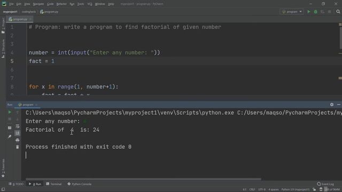Click the Restore Layout icon in Run panel
Screen dimensions: 342x192
point(10,128)
